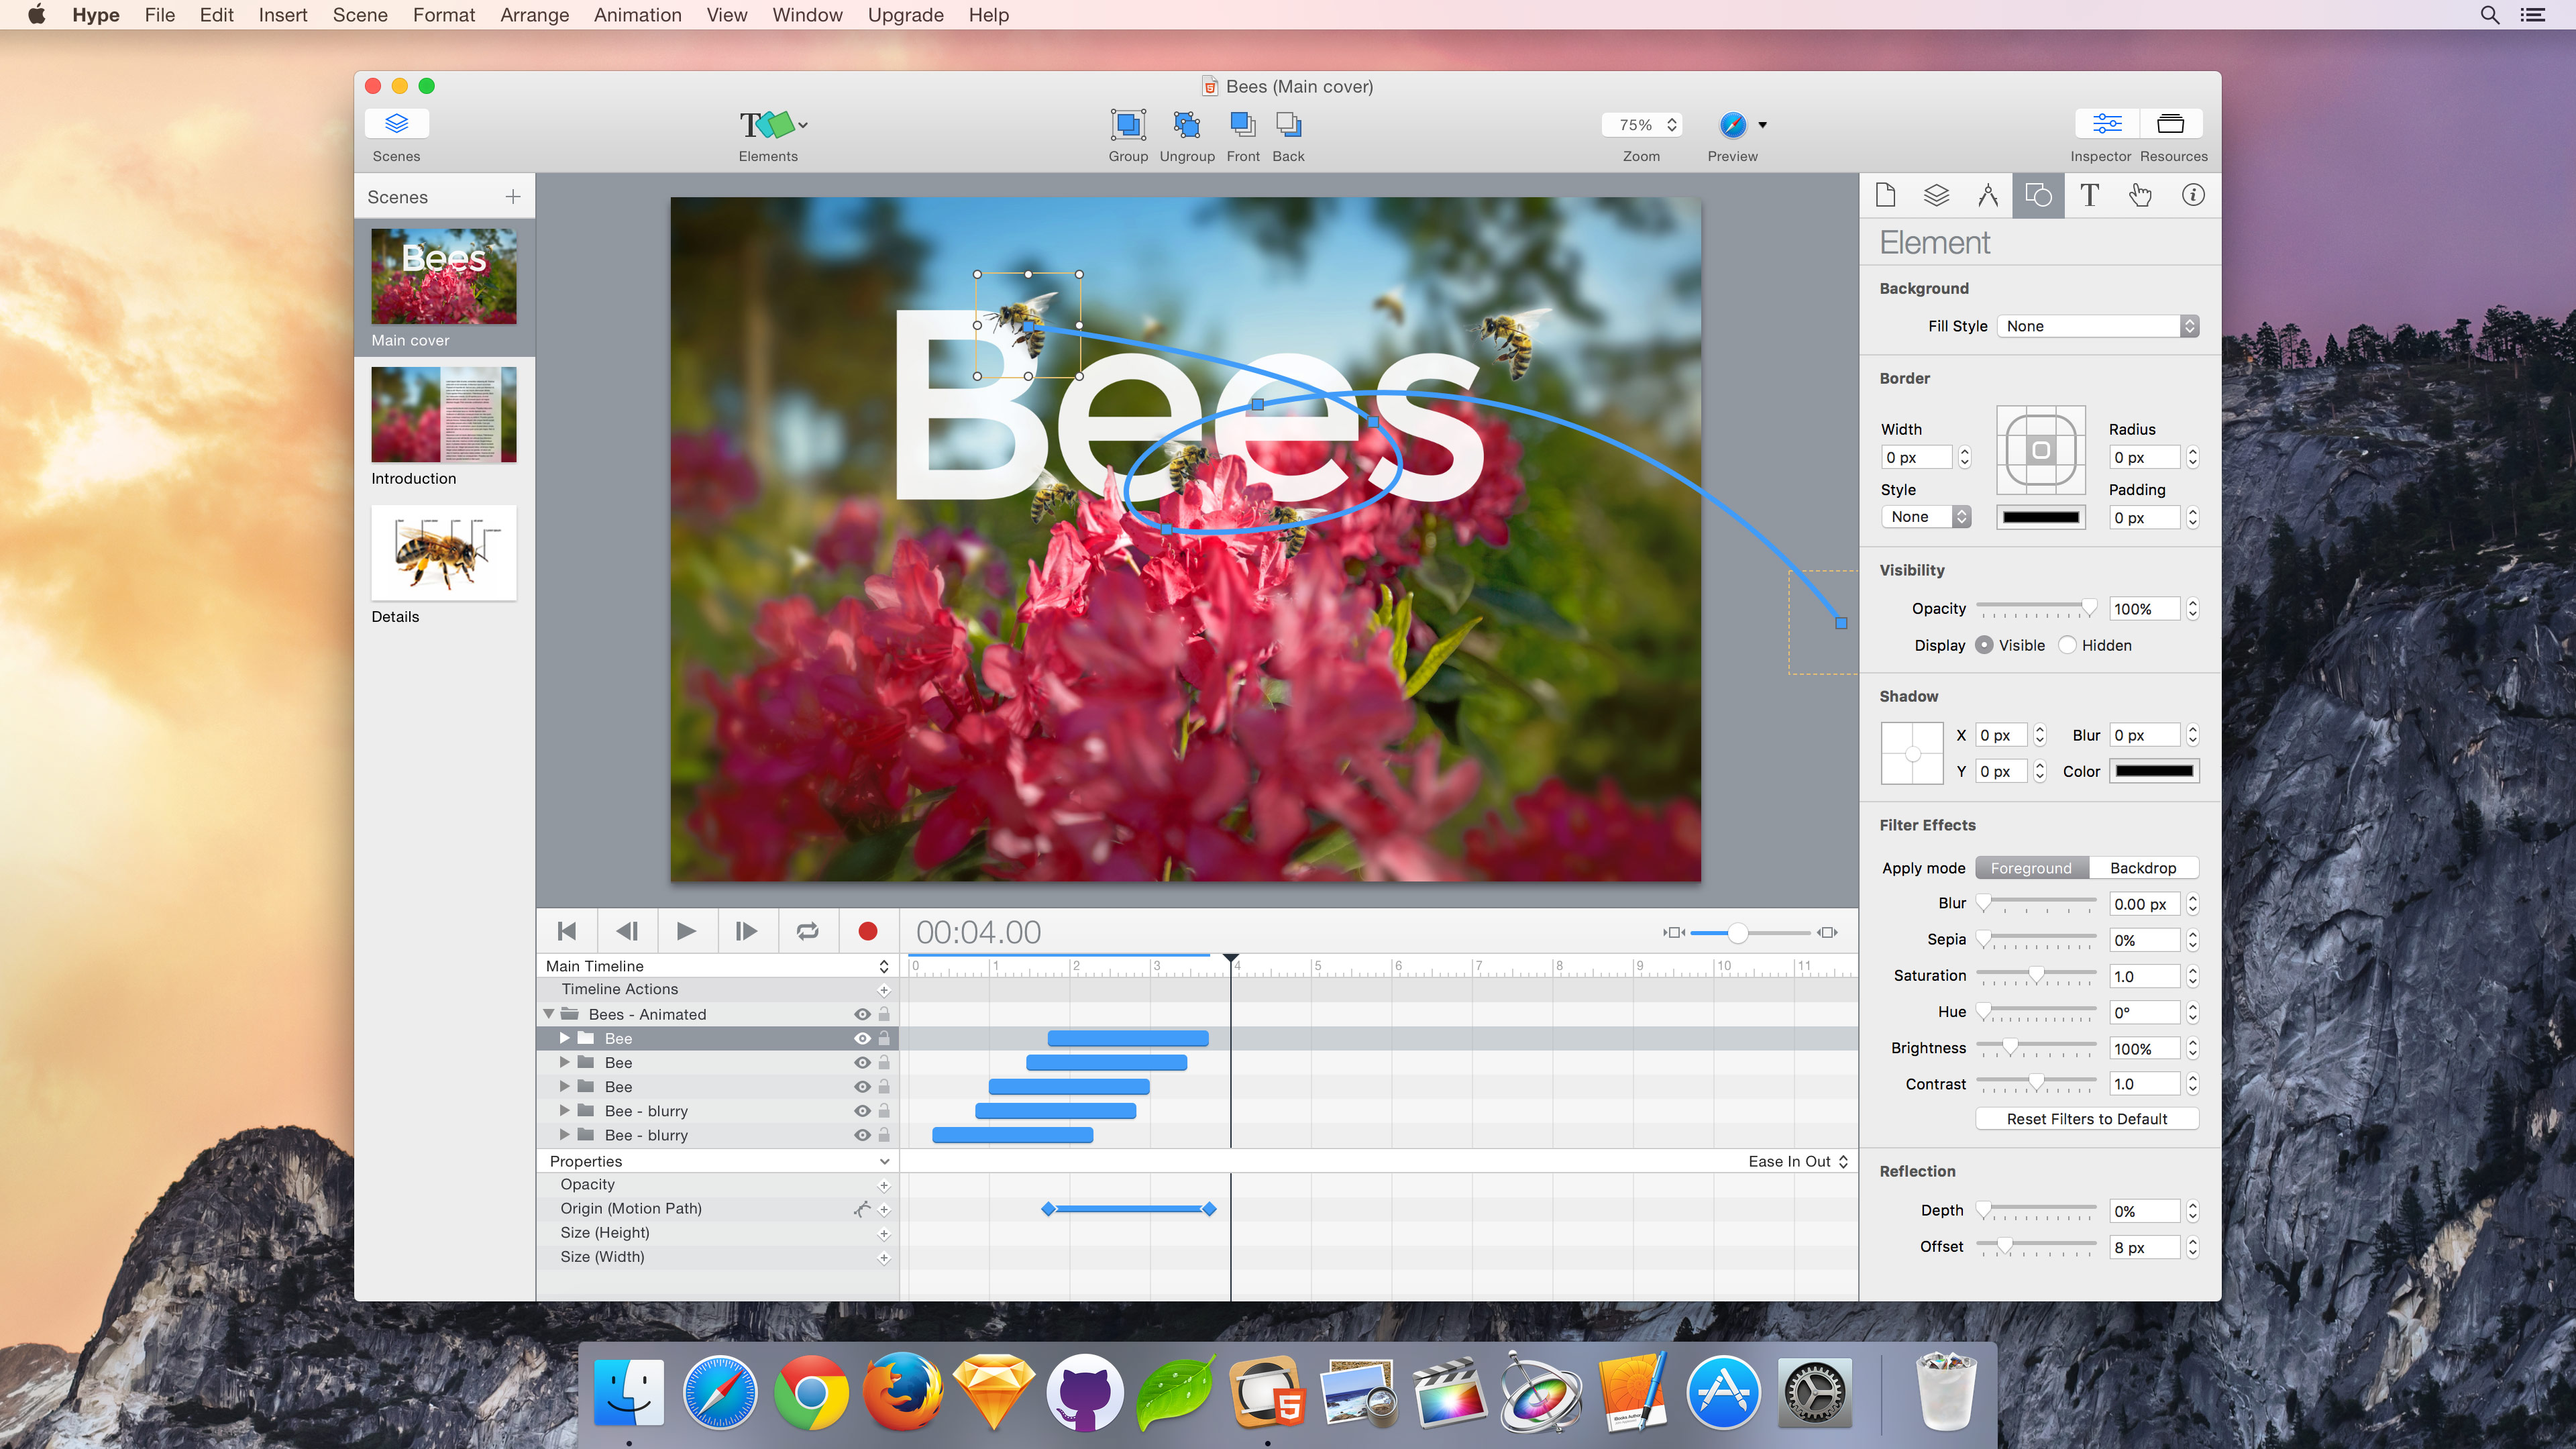Open the Resources panel

(x=2170, y=124)
